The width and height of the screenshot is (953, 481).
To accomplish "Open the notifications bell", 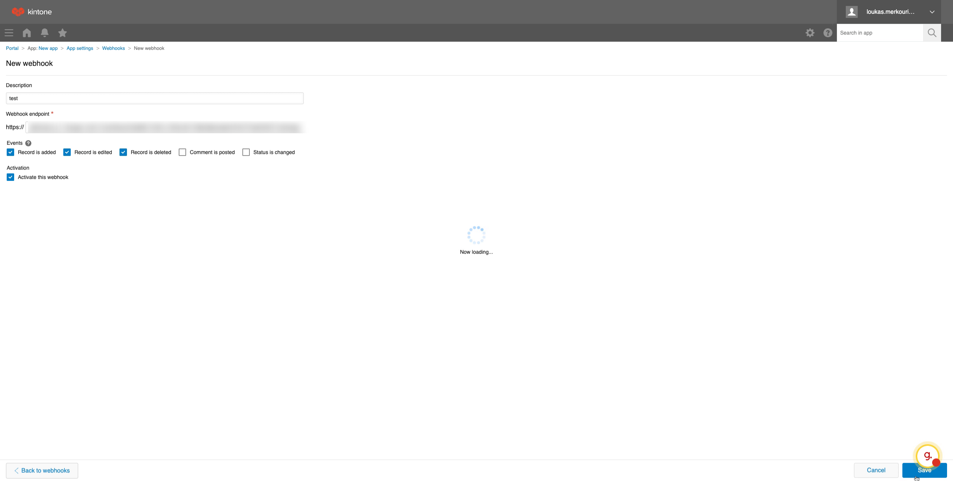I will point(45,33).
